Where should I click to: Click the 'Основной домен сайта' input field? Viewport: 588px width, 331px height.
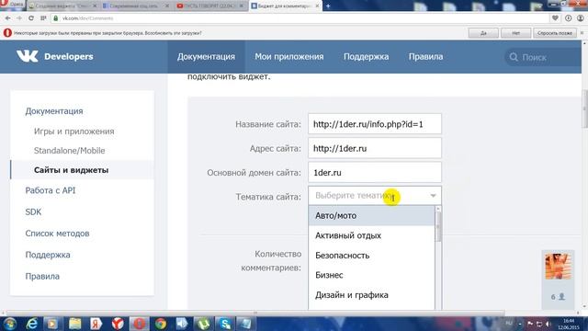pyautogui.click(x=375, y=172)
